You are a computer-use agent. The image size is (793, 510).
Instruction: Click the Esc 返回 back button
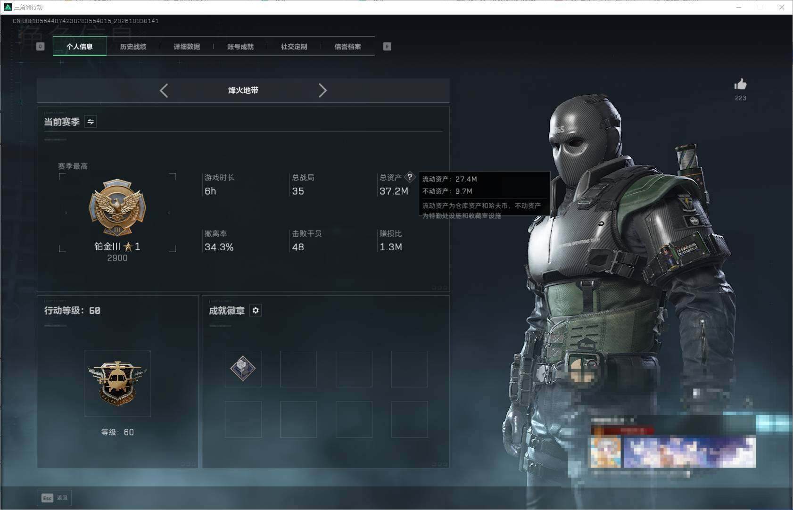[x=54, y=498]
